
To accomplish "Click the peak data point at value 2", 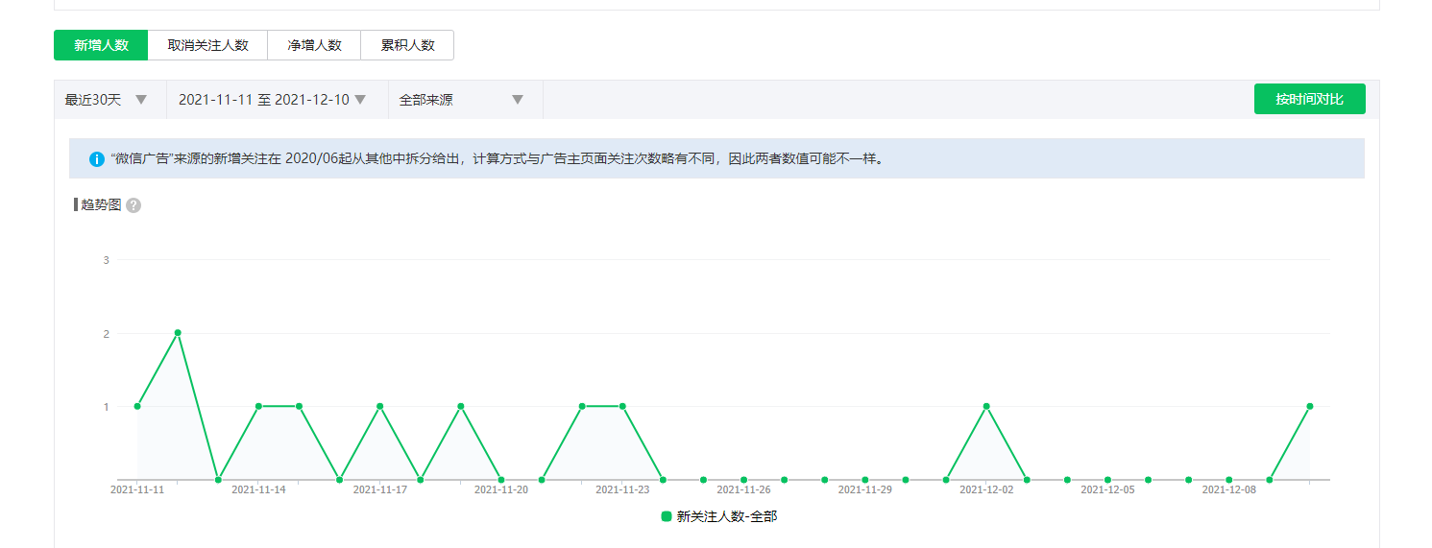I will (178, 333).
